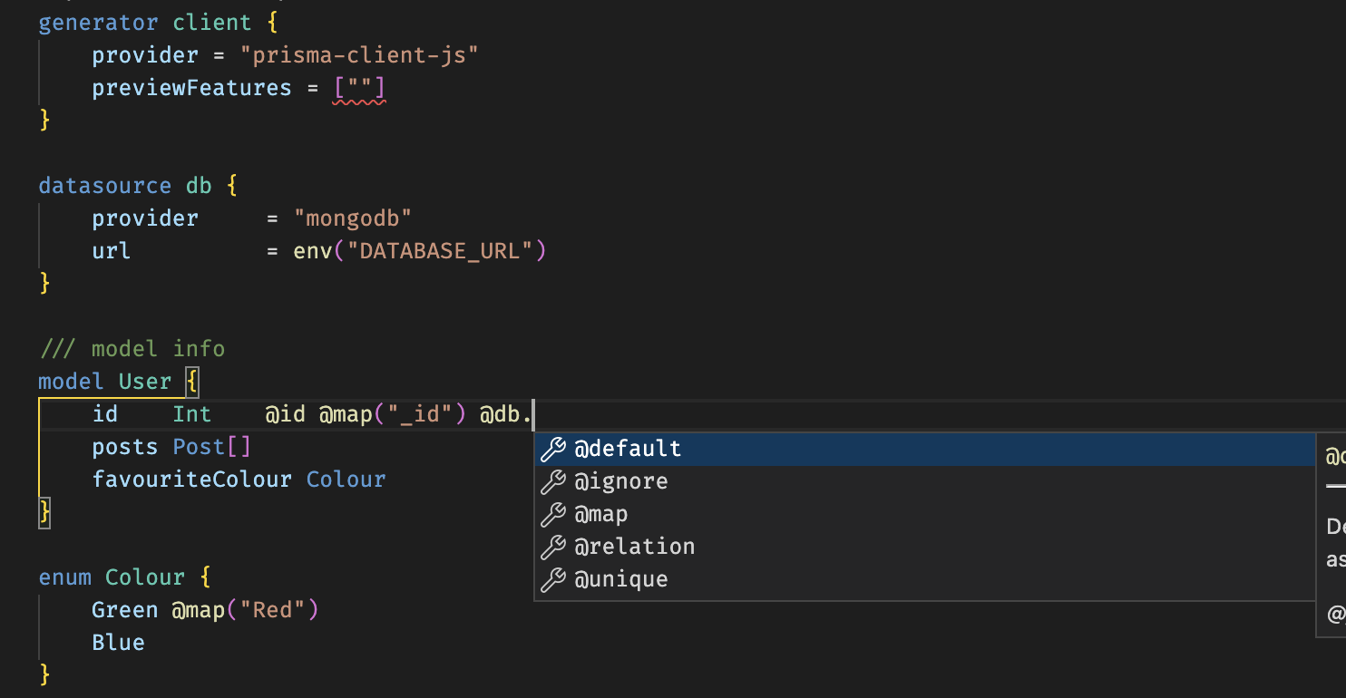Click the datasource db provider mongodb string
Screen dimensions: 1346x698
click(x=354, y=218)
